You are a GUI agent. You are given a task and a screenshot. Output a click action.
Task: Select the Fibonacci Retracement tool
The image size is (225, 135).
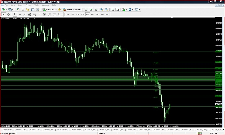35,14
